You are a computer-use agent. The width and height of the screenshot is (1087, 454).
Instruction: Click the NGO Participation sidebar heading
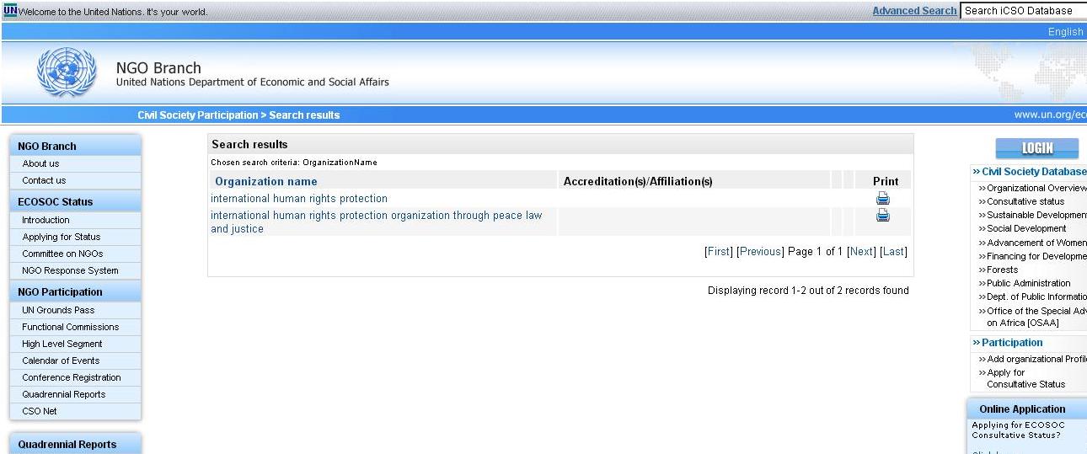(60, 292)
